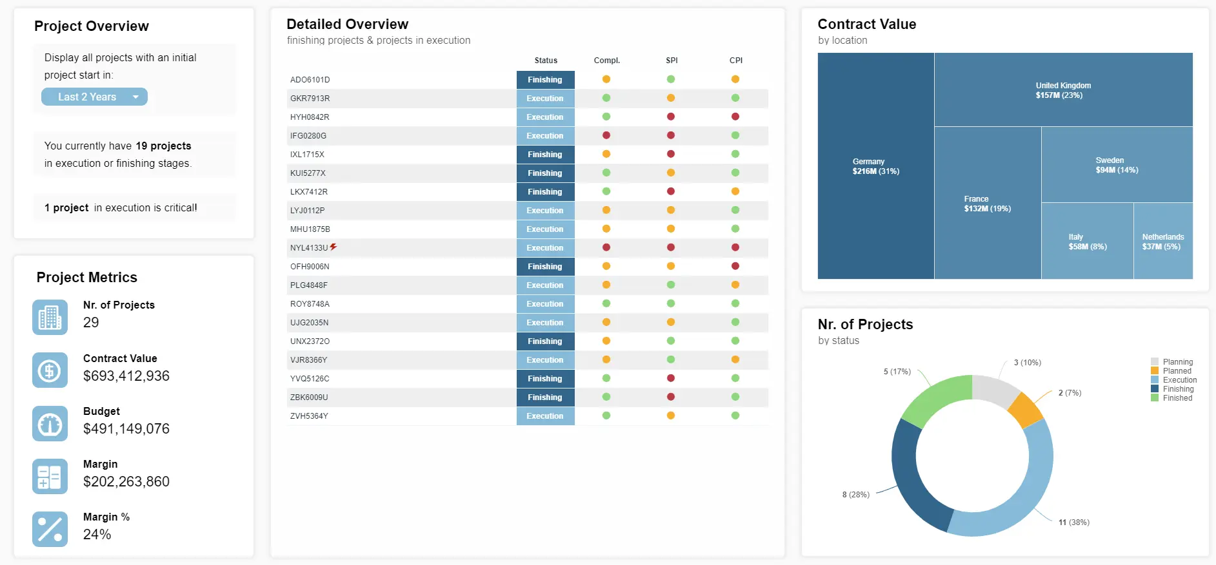
Task: Click the red CPI dot for HYH0842R
Action: click(735, 117)
